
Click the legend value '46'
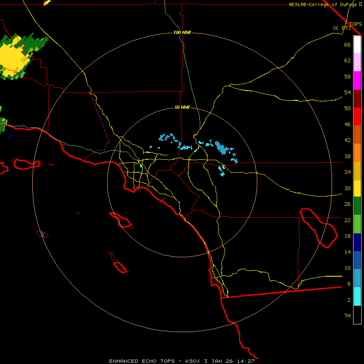click(347, 125)
